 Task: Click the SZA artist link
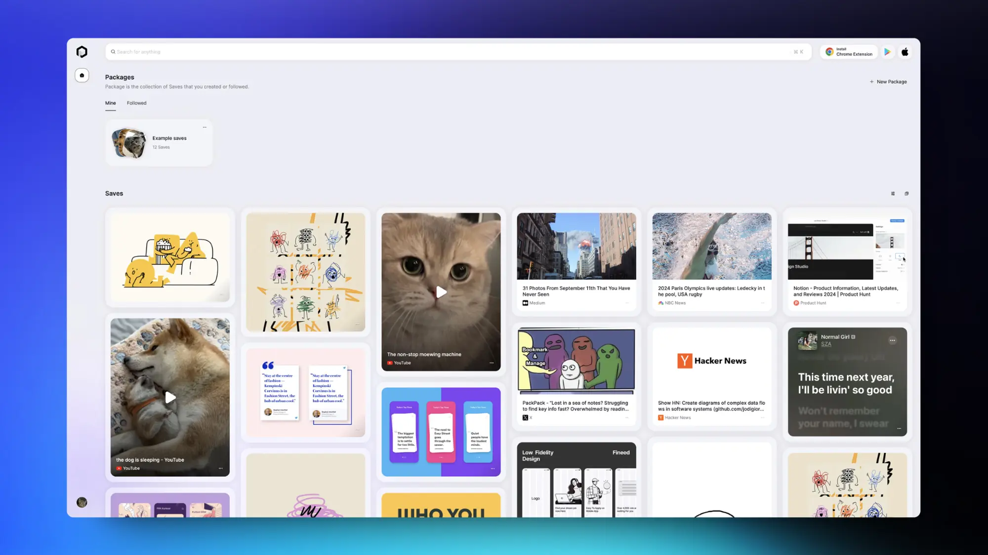point(826,344)
